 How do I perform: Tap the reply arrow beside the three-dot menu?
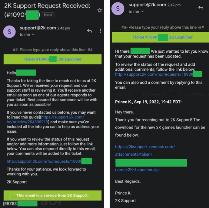(89, 31)
